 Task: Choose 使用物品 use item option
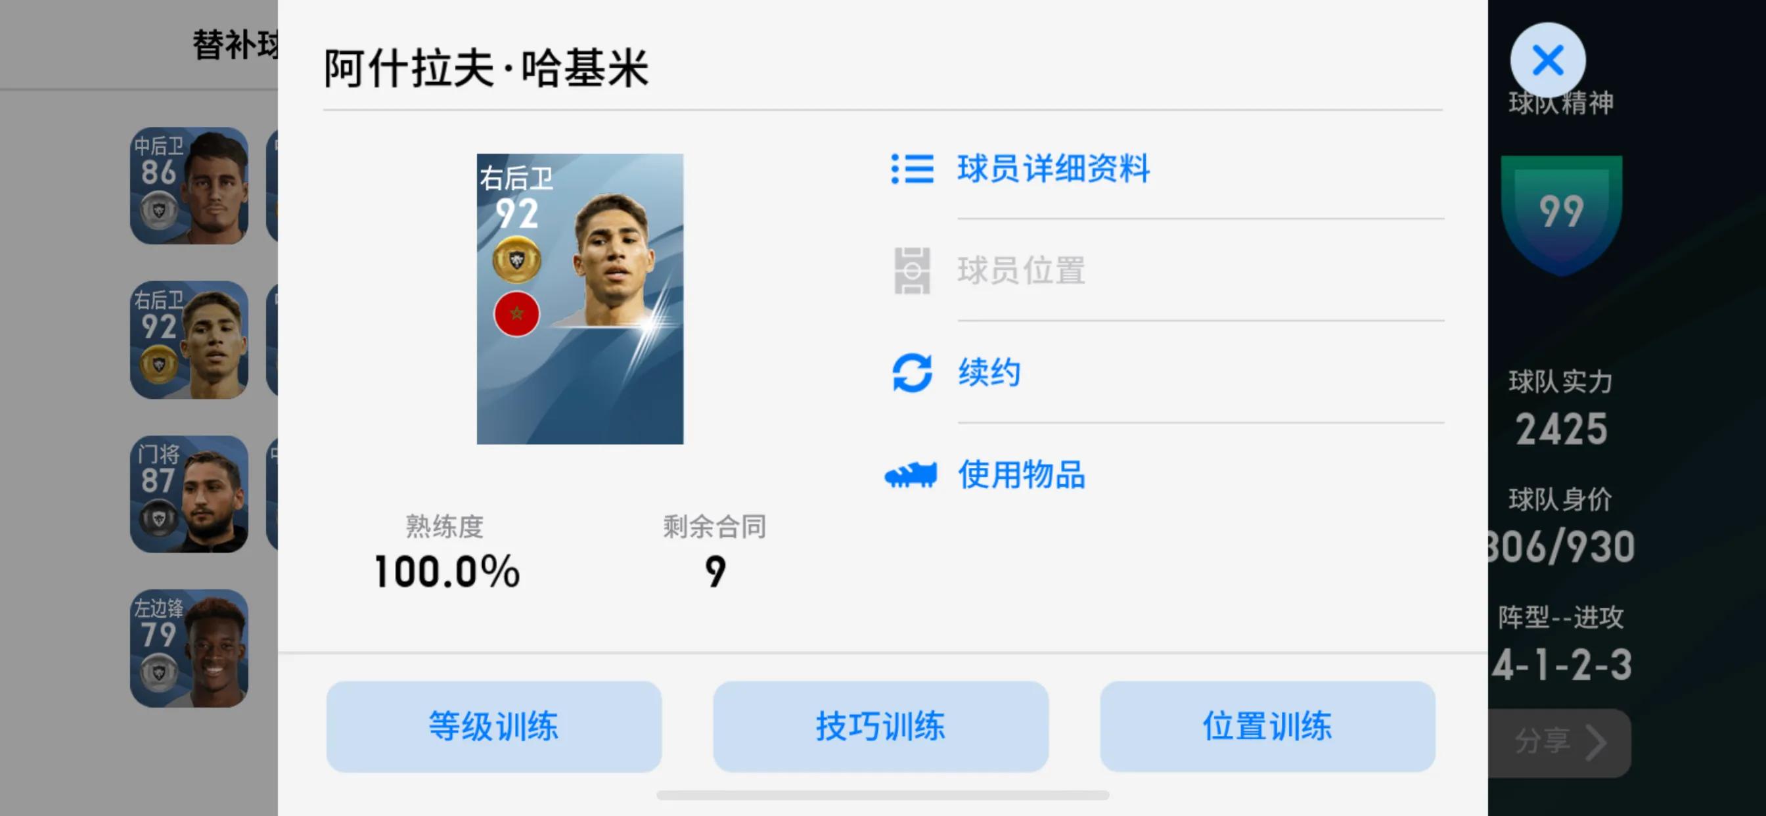click(x=1021, y=475)
